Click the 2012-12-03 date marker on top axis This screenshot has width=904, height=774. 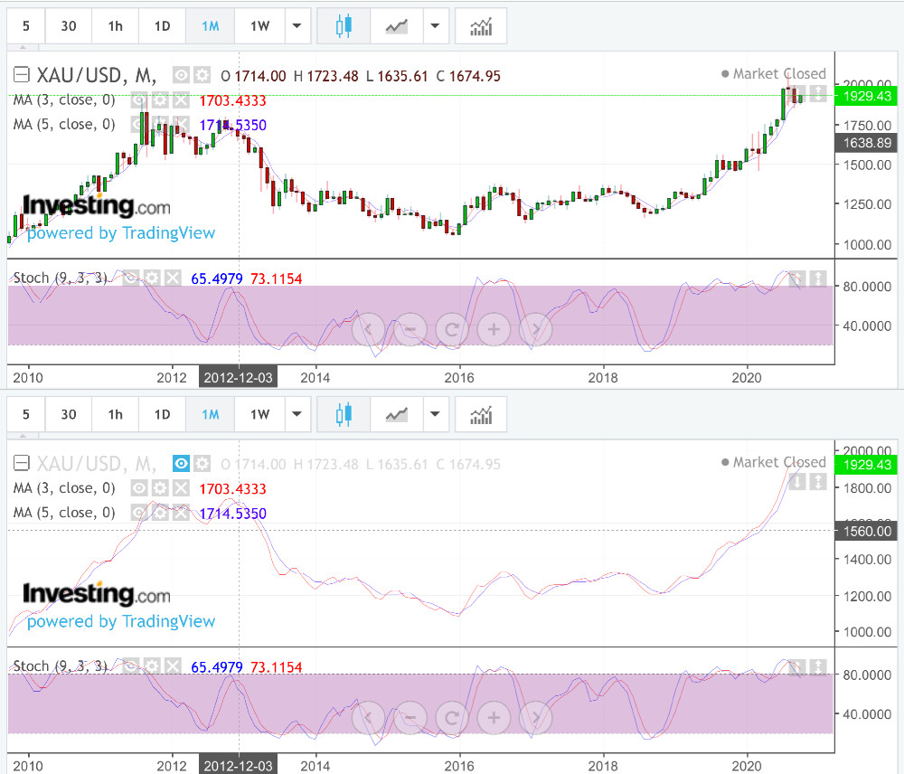click(239, 377)
